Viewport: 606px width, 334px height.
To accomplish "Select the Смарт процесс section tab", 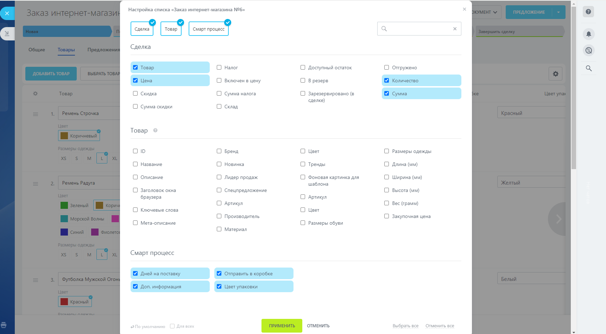I will pos(208,29).
